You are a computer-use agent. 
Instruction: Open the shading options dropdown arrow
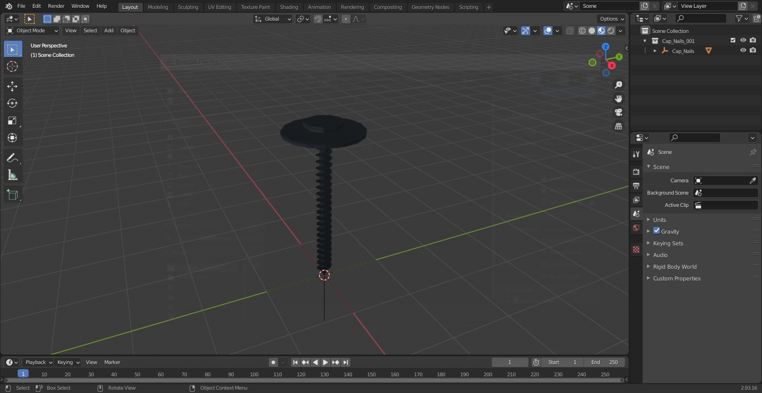(x=620, y=31)
